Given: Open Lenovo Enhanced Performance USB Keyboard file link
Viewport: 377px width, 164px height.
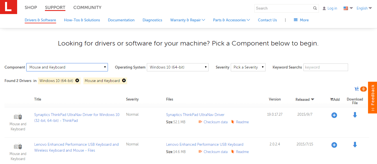Looking at the screenshot, I should coord(205,144).
